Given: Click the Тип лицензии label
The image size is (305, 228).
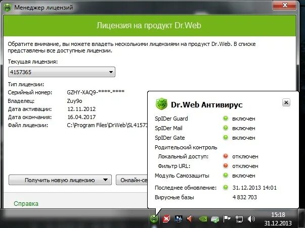Looking at the screenshot, I should (x=26, y=84).
